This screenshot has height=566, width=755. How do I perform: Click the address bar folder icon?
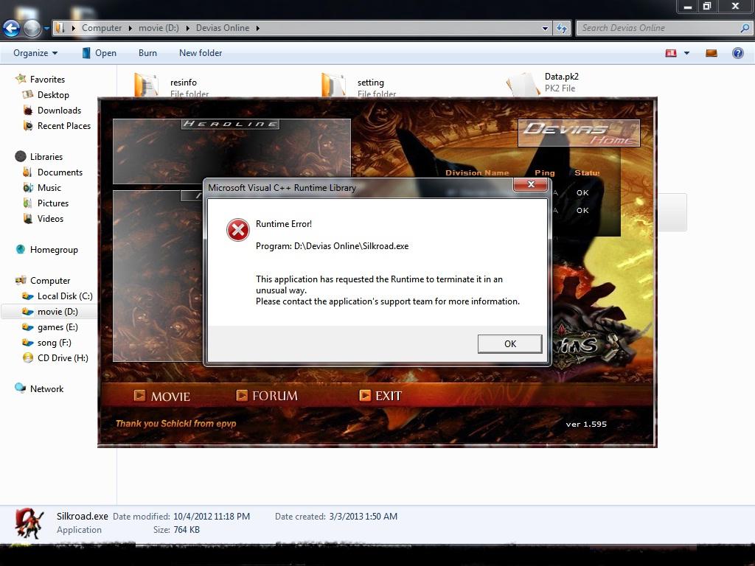[60, 28]
